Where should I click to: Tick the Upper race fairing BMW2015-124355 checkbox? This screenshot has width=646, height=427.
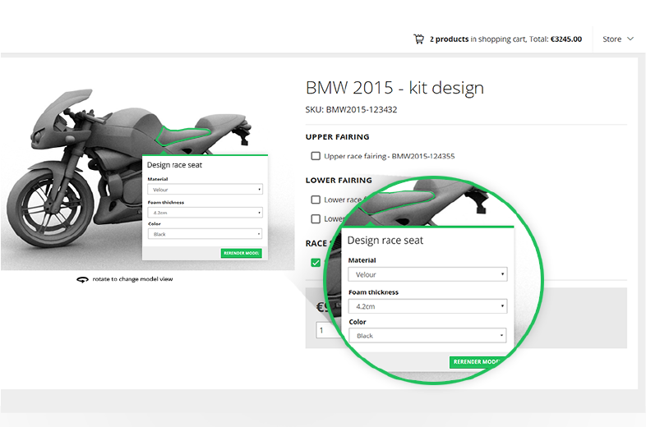[x=316, y=156]
